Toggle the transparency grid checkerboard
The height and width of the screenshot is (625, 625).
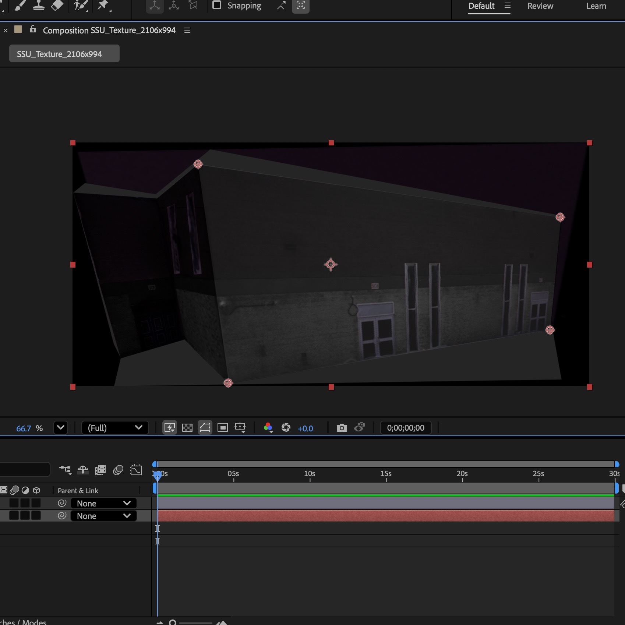[187, 427]
